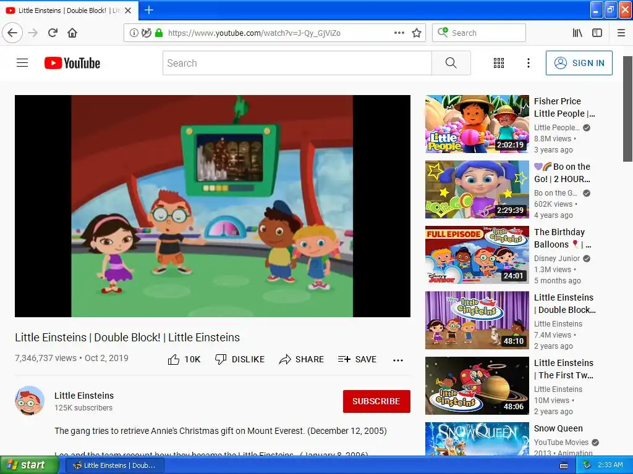Open the 48:10 Little Einsteins Double Block thumbnail

tap(477, 320)
